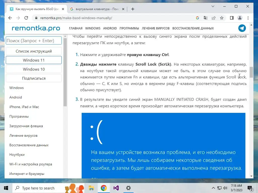This screenshot has height=193, width=258.
Task: Click the padlock site info icon
Action: (36, 18)
